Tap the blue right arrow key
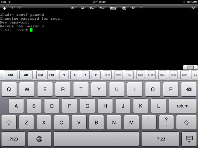198x148 pixels. point(96,75)
